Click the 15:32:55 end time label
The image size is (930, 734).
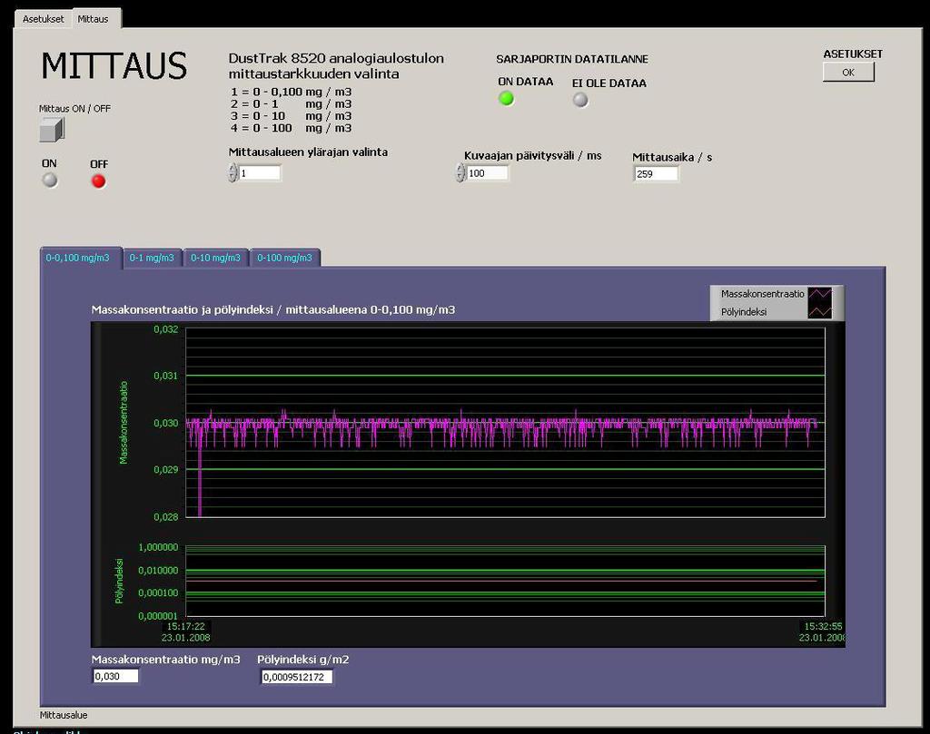click(823, 626)
